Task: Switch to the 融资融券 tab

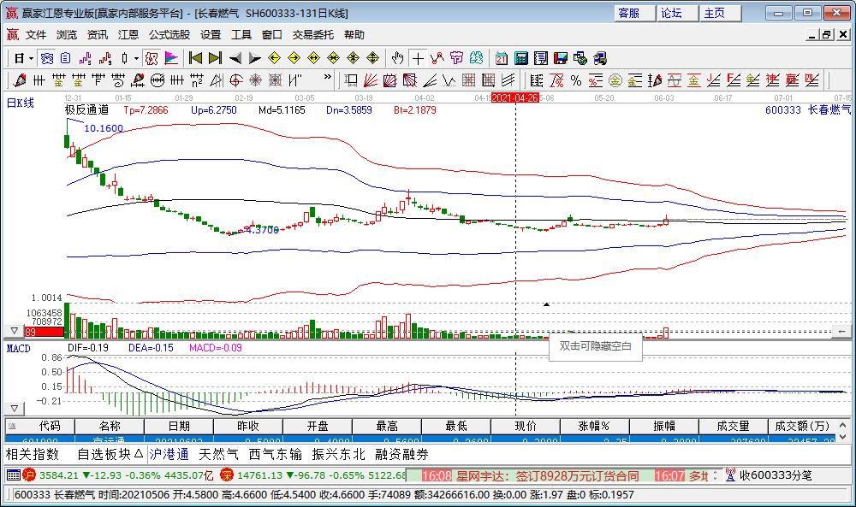Action: [401, 454]
